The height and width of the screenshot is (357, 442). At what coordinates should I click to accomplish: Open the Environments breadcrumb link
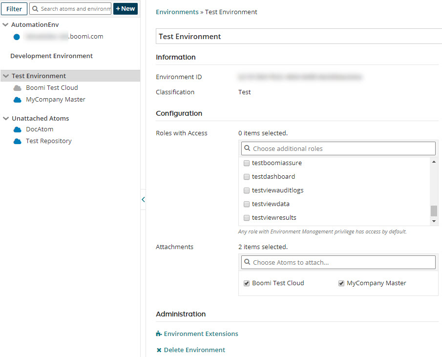tap(177, 12)
